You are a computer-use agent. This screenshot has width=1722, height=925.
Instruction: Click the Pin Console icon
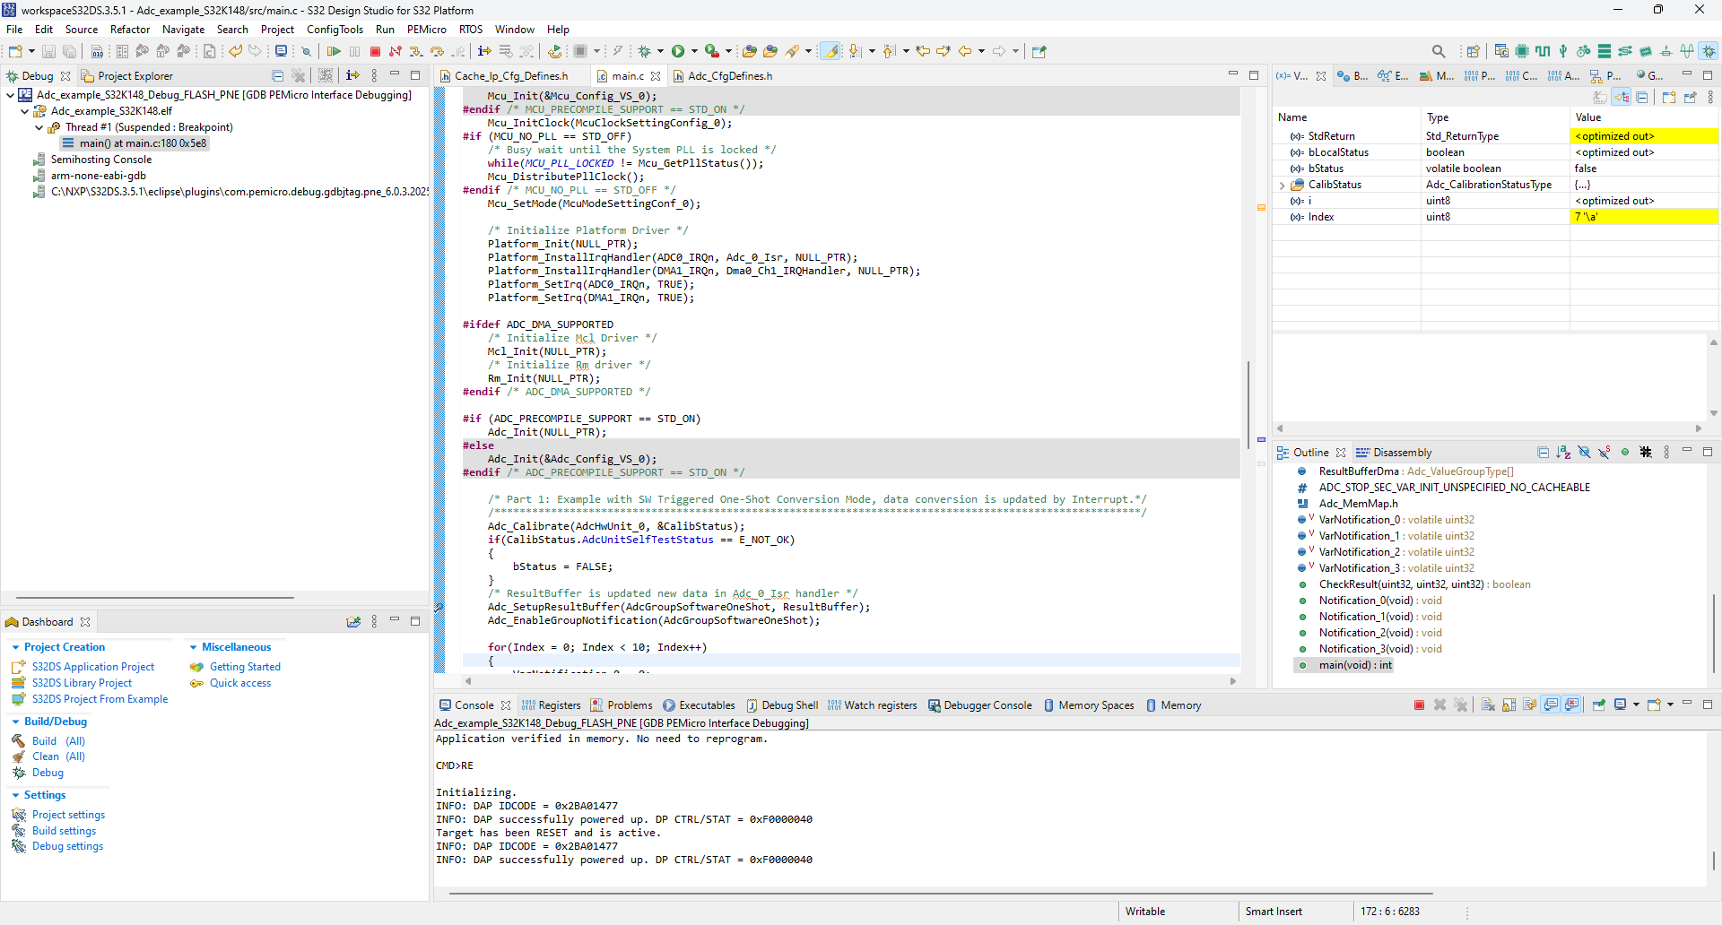tap(1599, 705)
